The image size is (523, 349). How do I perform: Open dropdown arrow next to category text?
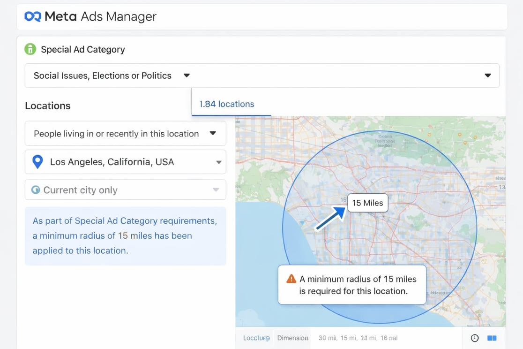point(187,76)
